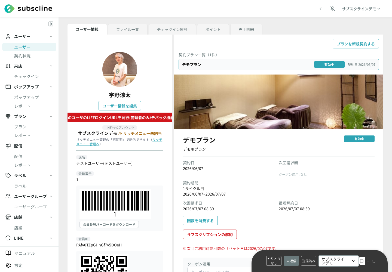The width and height of the screenshot is (392, 272).
Task: Select the デモプラン row in contract list
Action: (x=279, y=64)
